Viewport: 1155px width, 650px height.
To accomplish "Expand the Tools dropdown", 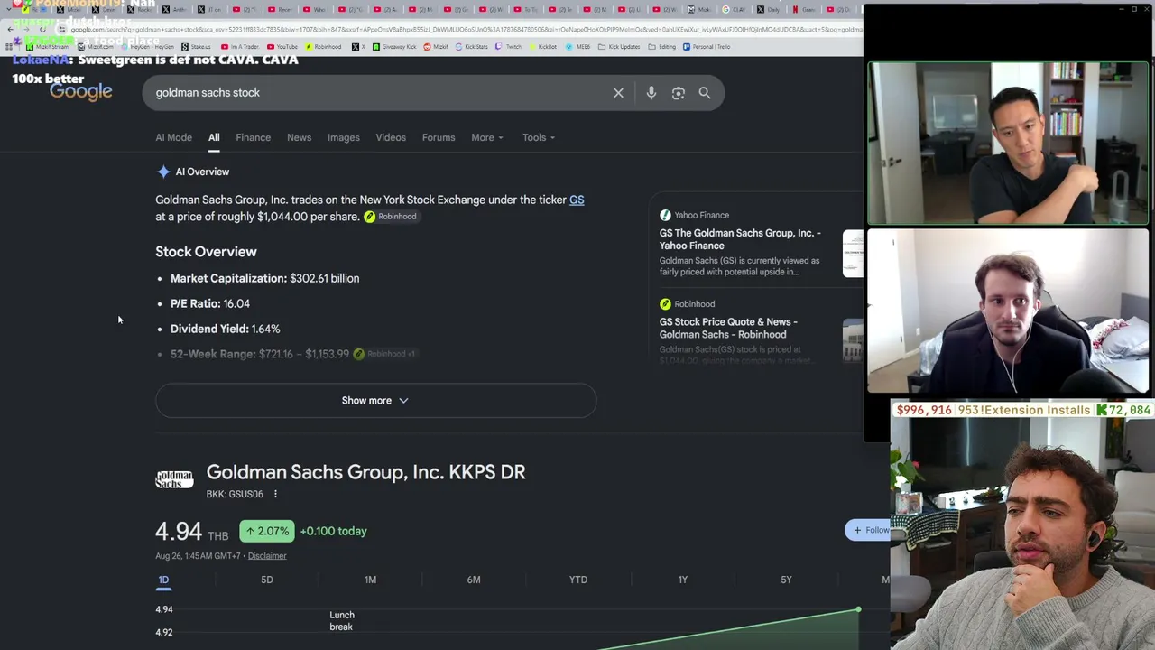I will pos(539,137).
